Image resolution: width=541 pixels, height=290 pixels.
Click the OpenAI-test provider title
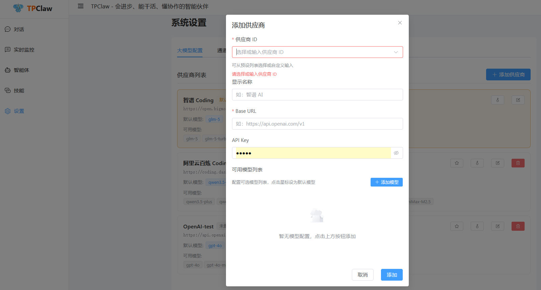(x=198, y=227)
